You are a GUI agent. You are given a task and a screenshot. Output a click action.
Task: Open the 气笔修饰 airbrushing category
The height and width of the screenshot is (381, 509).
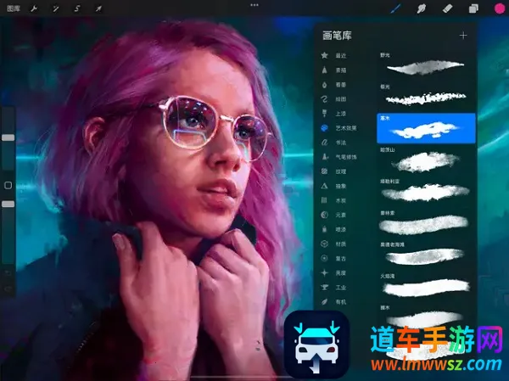(338, 157)
